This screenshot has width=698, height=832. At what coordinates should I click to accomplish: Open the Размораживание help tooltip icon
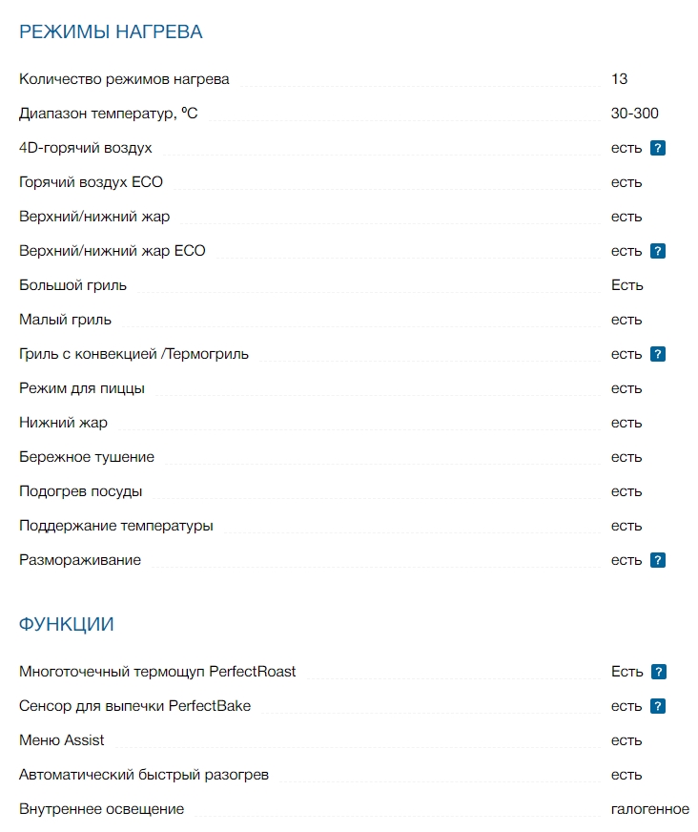(657, 560)
